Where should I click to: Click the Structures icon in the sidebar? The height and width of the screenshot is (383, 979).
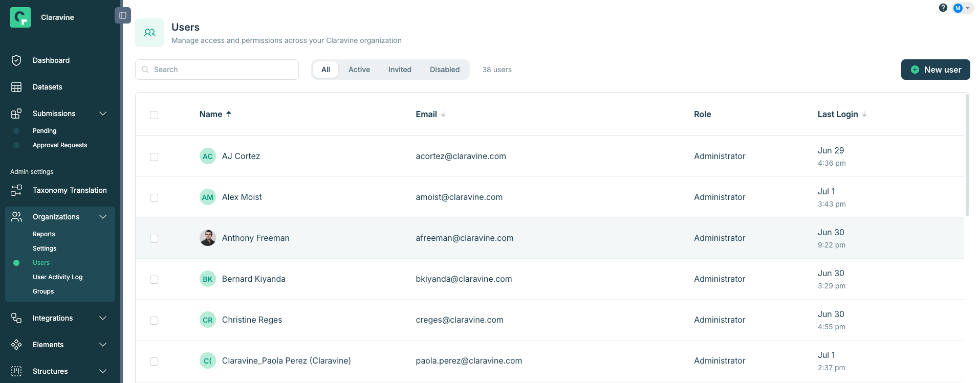16,371
